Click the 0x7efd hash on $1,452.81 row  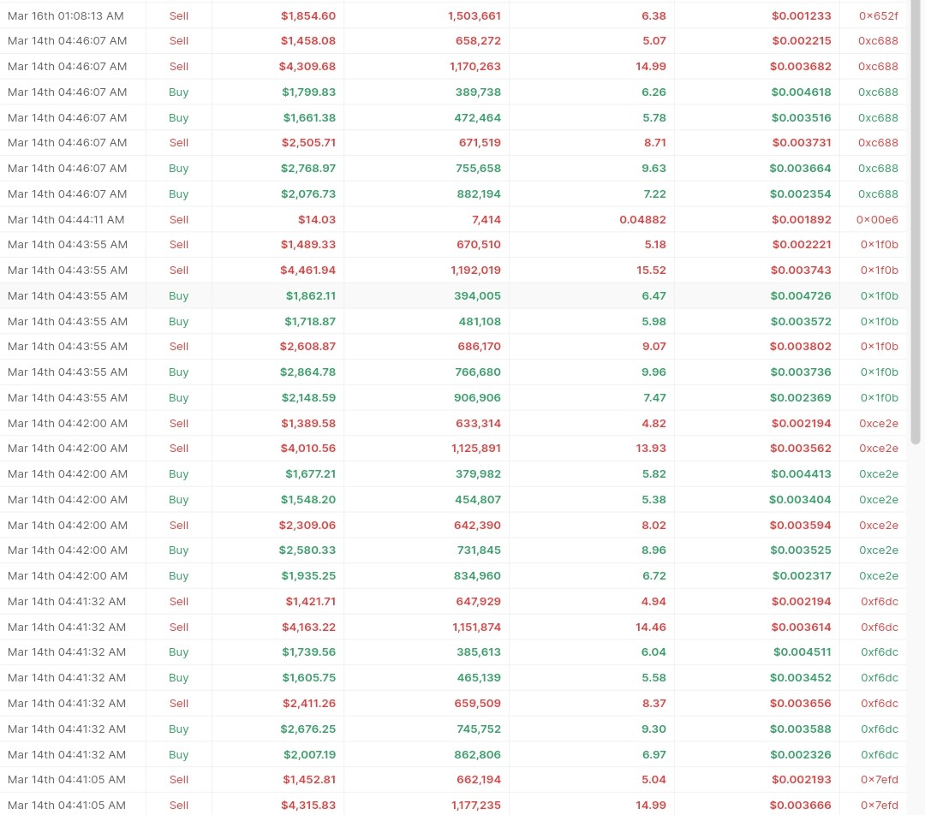click(879, 780)
